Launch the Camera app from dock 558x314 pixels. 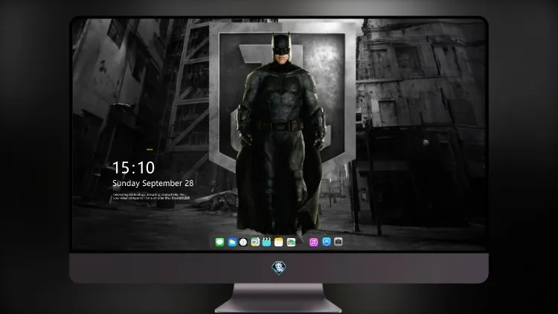(x=339, y=242)
